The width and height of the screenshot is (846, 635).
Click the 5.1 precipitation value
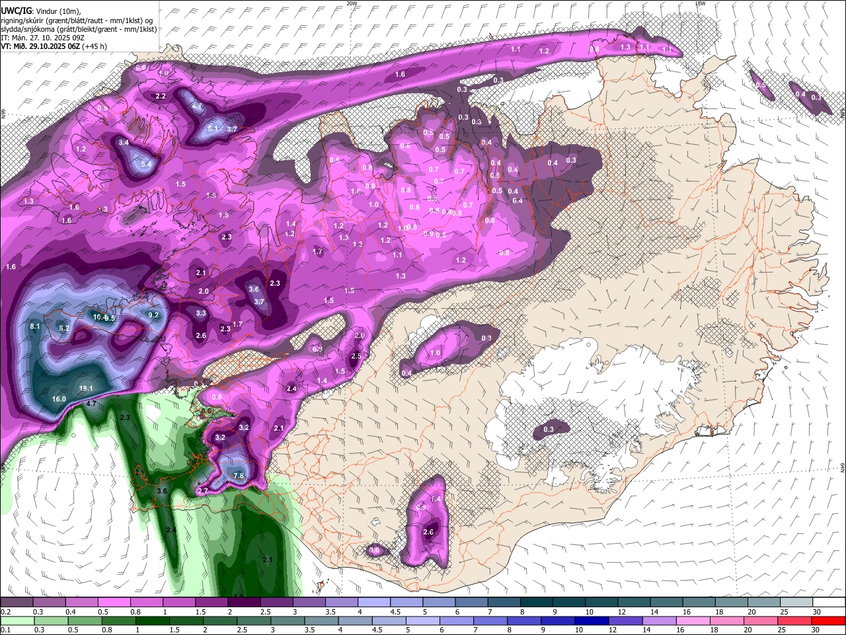pyautogui.click(x=213, y=128)
